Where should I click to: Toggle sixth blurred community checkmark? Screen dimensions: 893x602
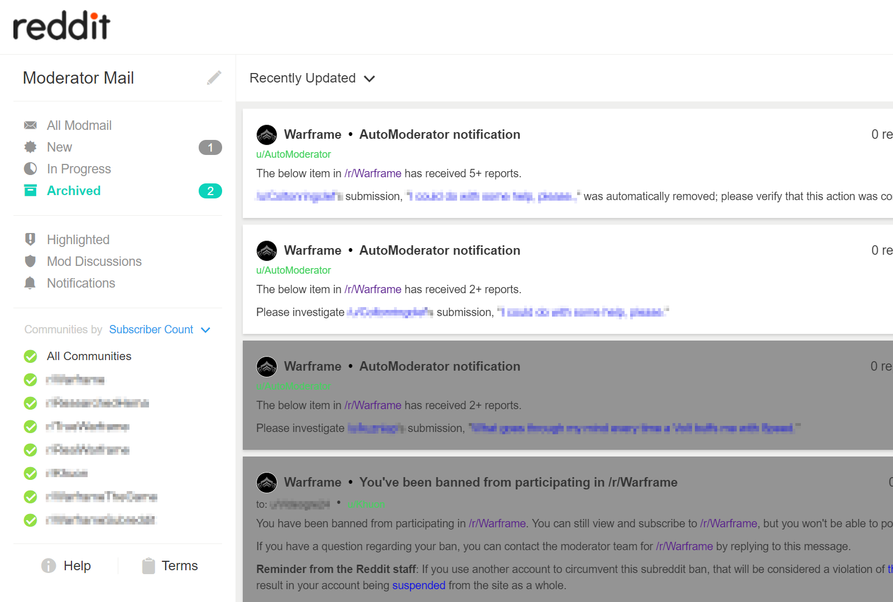[31, 497]
